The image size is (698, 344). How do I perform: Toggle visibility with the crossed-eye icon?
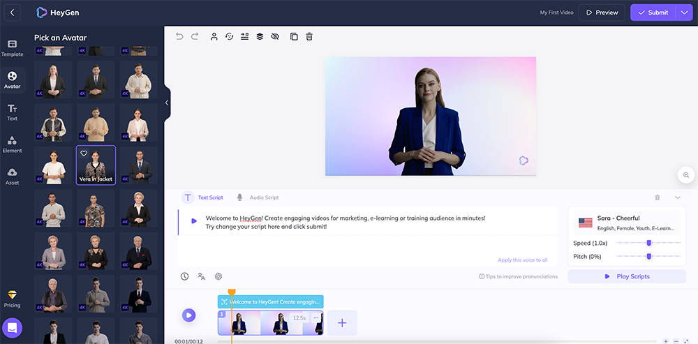click(x=275, y=36)
